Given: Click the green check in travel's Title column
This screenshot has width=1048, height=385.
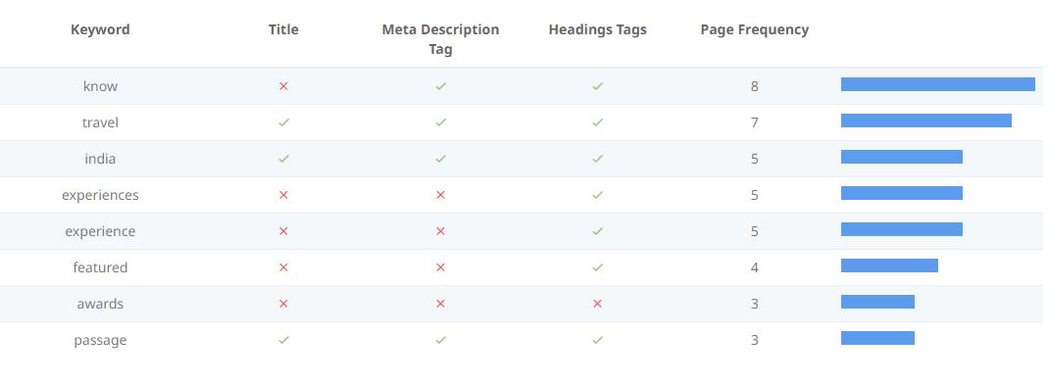Looking at the screenshot, I should pyautogui.click(x=283, y=122).
